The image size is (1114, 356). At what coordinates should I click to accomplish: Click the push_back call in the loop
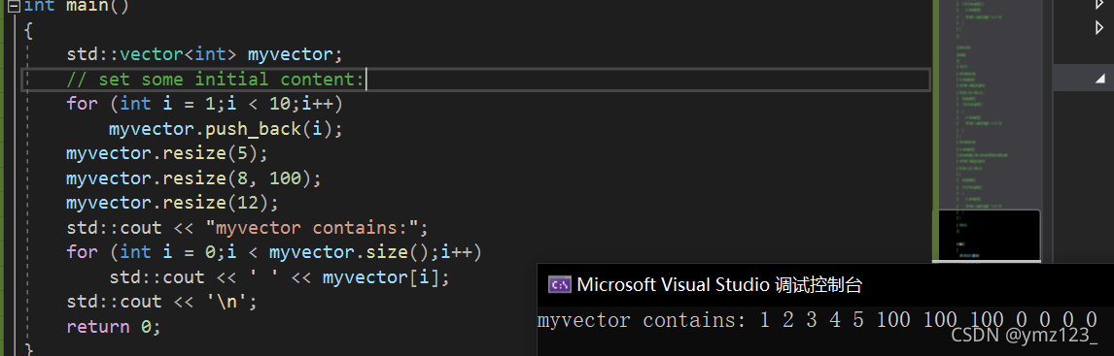(226, 129)
